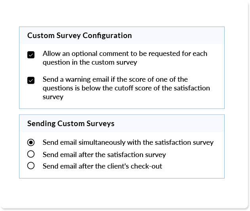Click the 'question in the custom survey' line

tap(90, 62)
